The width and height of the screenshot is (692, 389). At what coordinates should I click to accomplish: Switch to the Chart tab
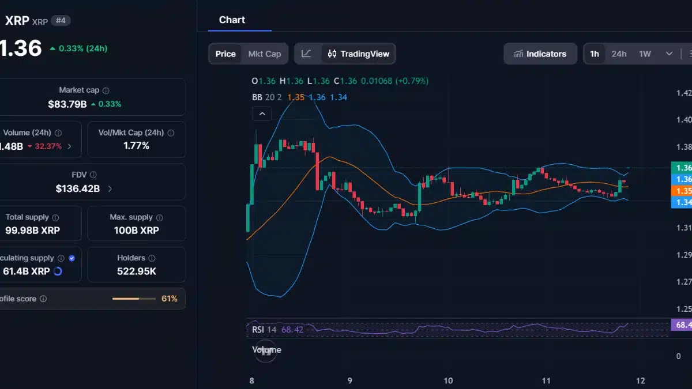coord(232,20)
